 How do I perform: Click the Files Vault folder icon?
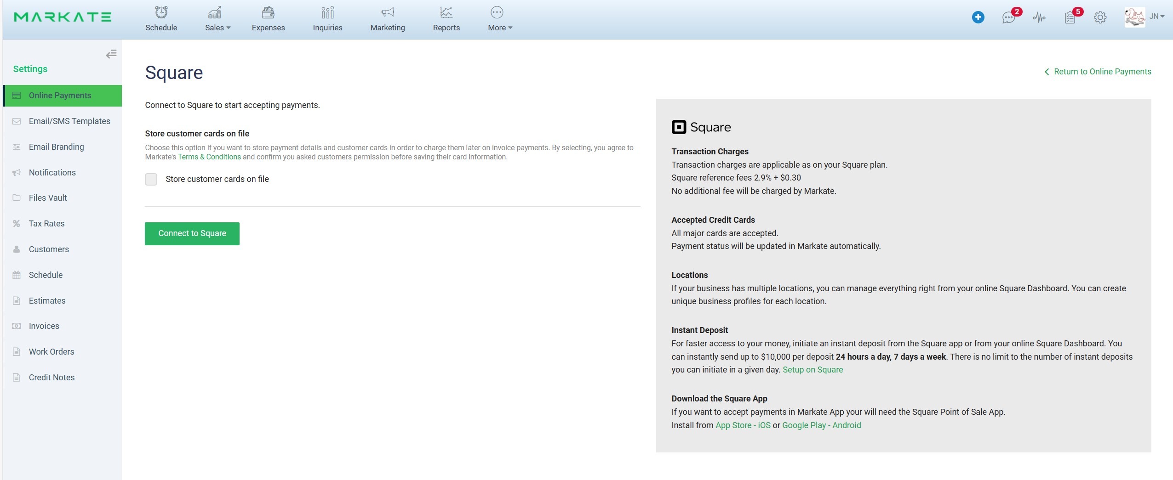pyautogui.click(x=17, y=198)
